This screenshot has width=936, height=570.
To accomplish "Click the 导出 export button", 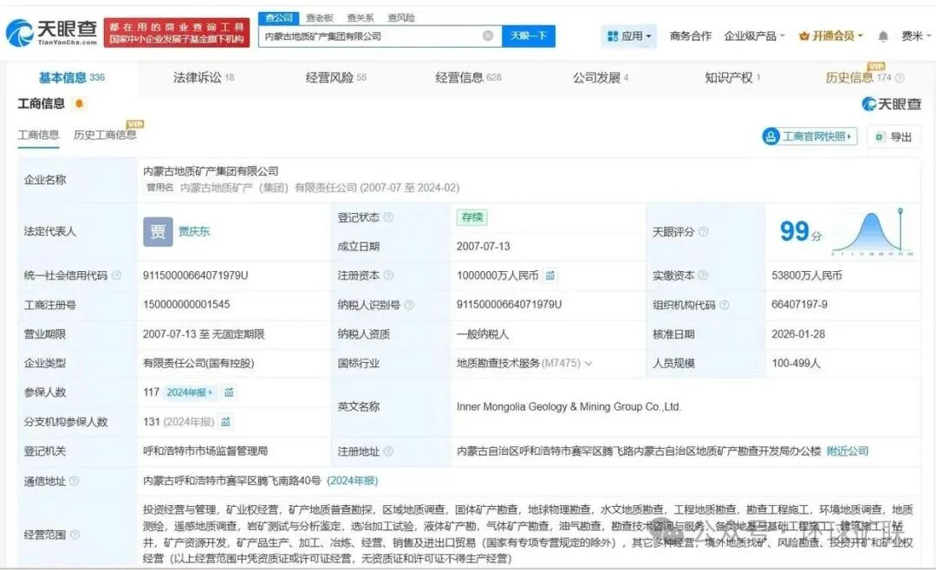I will [894, 137].
